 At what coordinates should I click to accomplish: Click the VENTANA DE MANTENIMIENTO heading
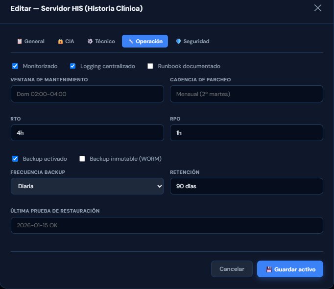point(49,79)
